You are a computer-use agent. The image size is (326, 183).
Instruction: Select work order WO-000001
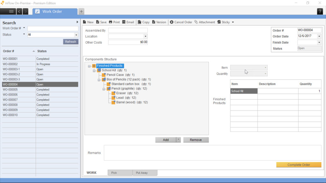[x=40, y=59]
